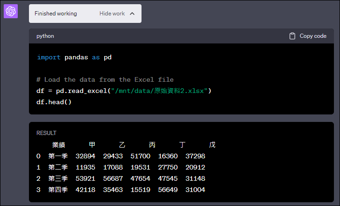Click the file path string 原始資料2.xlsx
This screenshot has width=340, height=206.
point(160,91)
